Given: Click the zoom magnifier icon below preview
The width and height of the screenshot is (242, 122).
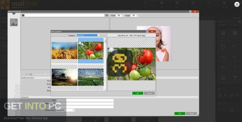Looking at the screenshot, I should pyautogui.click(x=31, y=74).
